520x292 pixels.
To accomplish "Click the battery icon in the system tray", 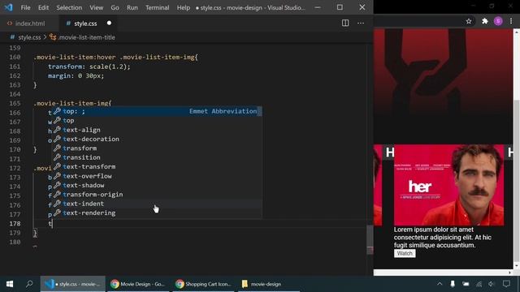I will (x=466, y=284).
